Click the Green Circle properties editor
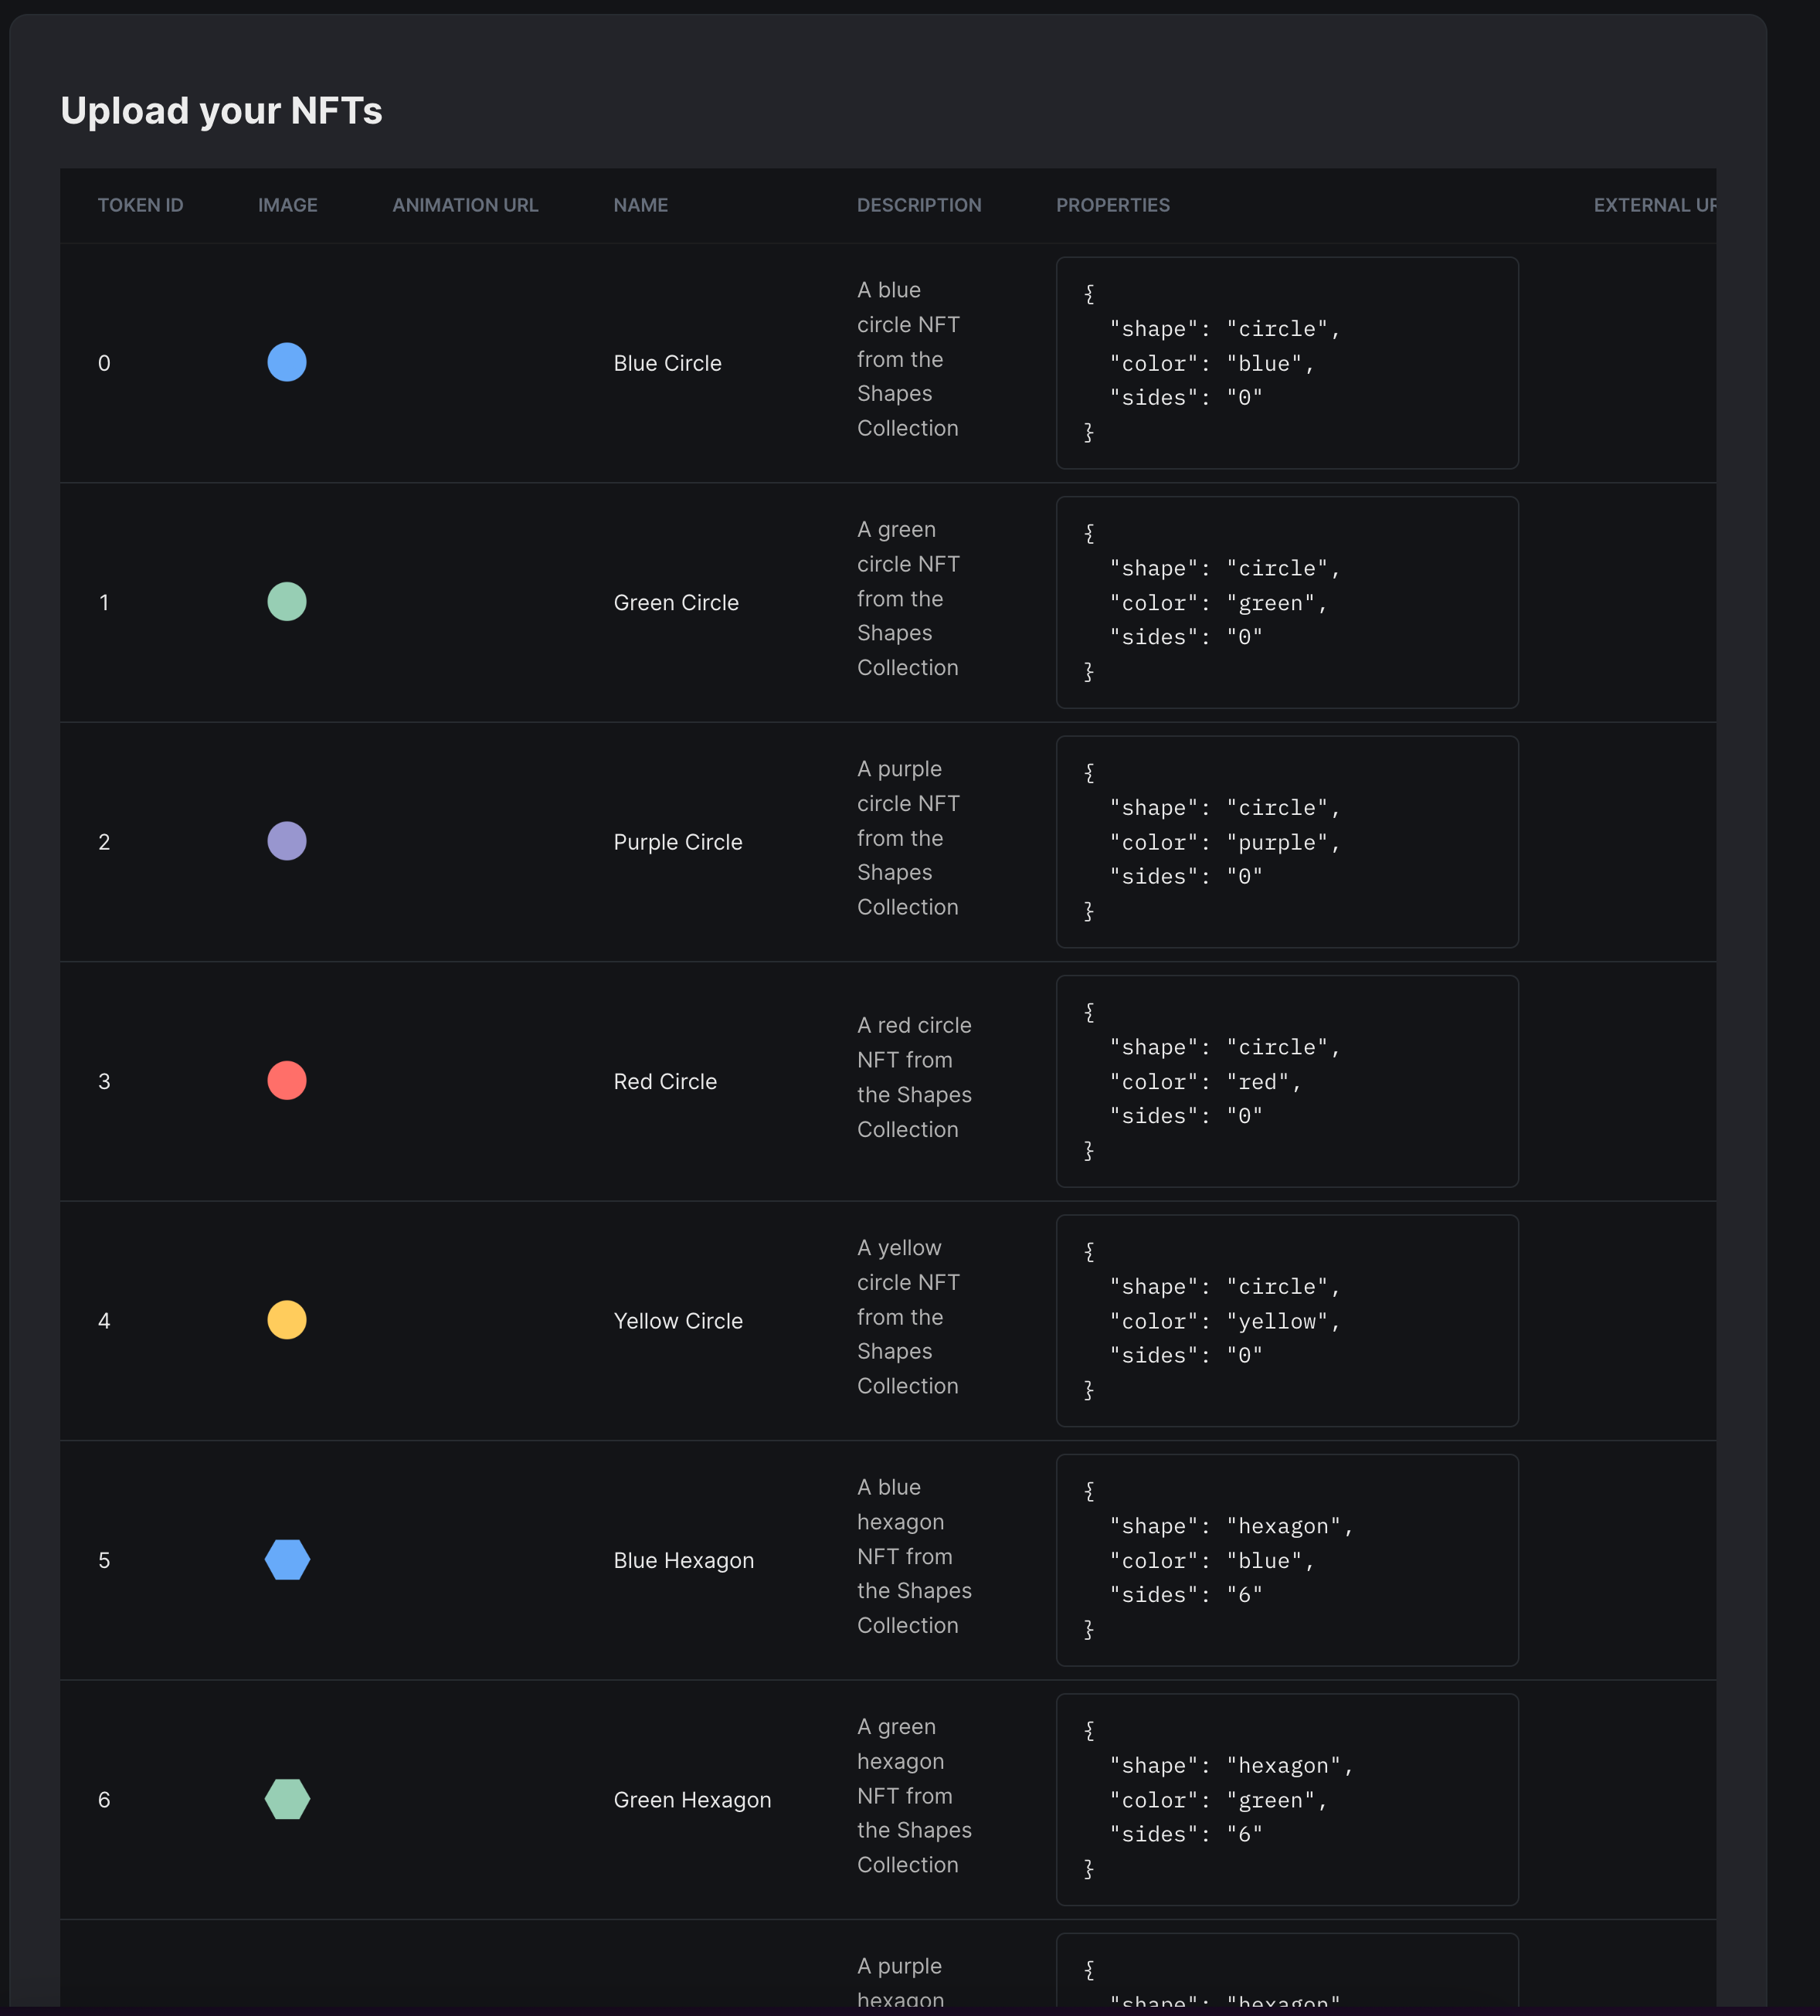Image resolution: width=1820 pixels, height=2016 pixels. pyautogui.click(x=1286, y=602)
